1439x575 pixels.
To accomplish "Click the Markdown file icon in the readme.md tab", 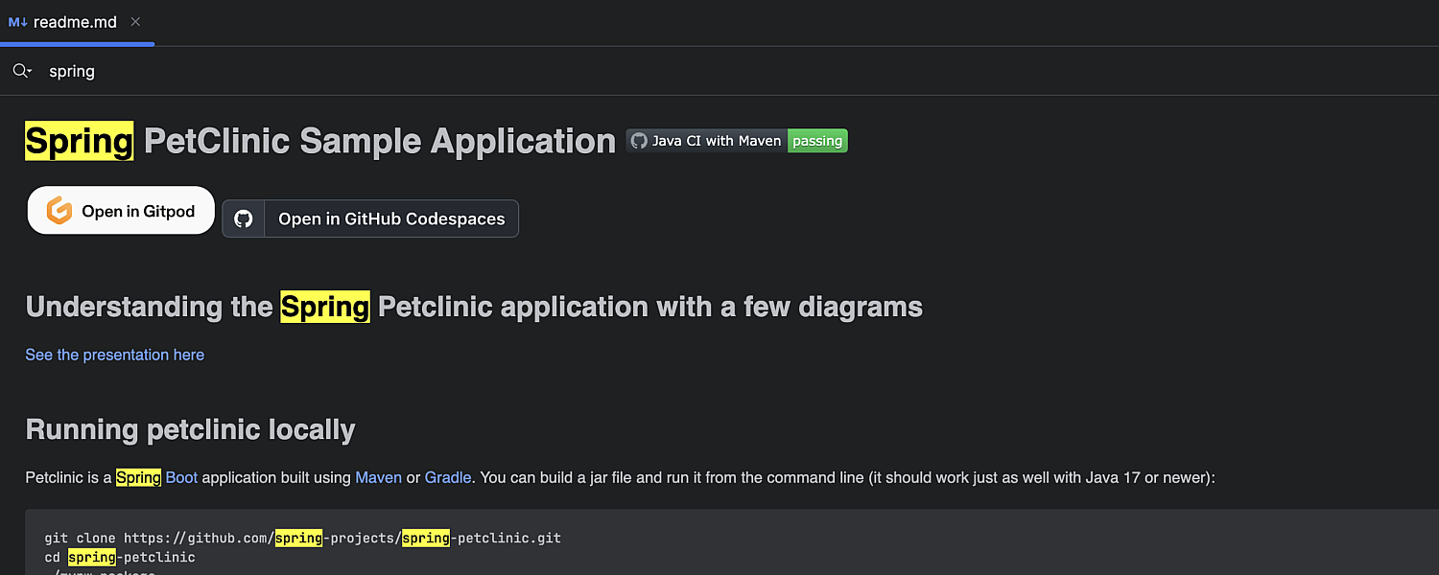I will coord(17,22).
